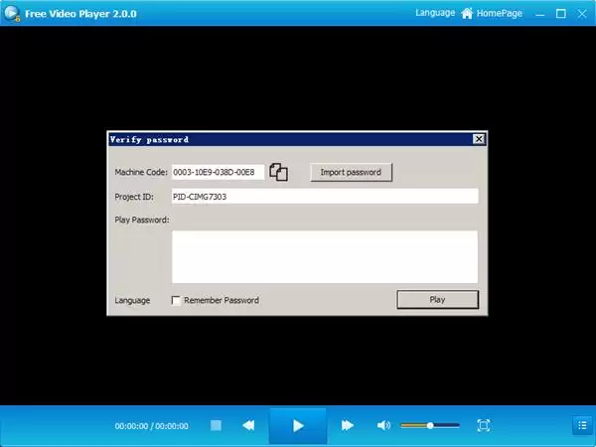The height and width of the screenshot is (447, 596).
Task: Start playback with the large play triangle
Action: coord(298,426)
